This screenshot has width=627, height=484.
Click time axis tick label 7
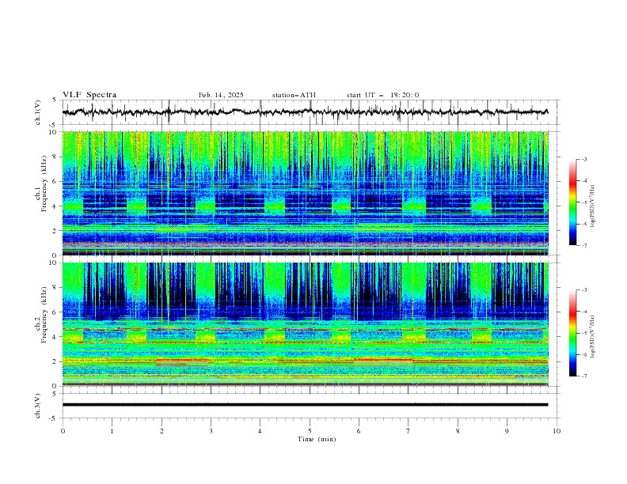tap(408, 431)
